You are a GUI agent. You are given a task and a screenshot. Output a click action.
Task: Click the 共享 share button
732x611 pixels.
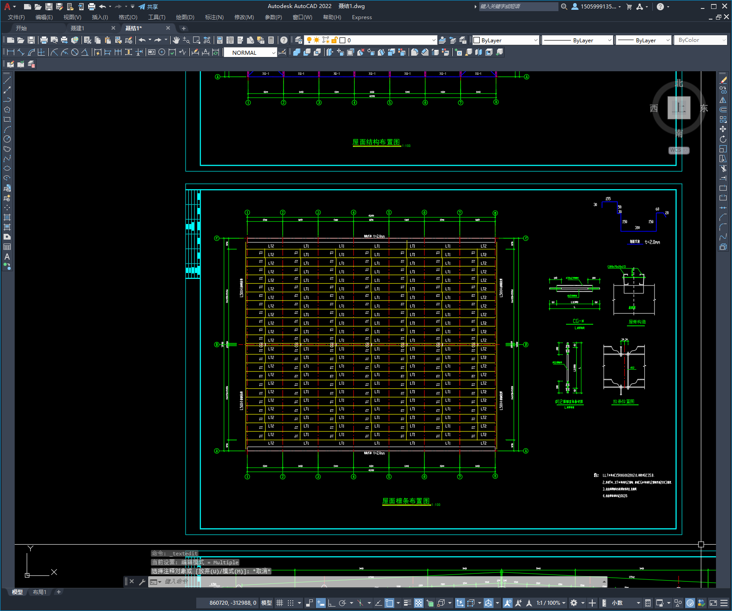coord(149,7)
